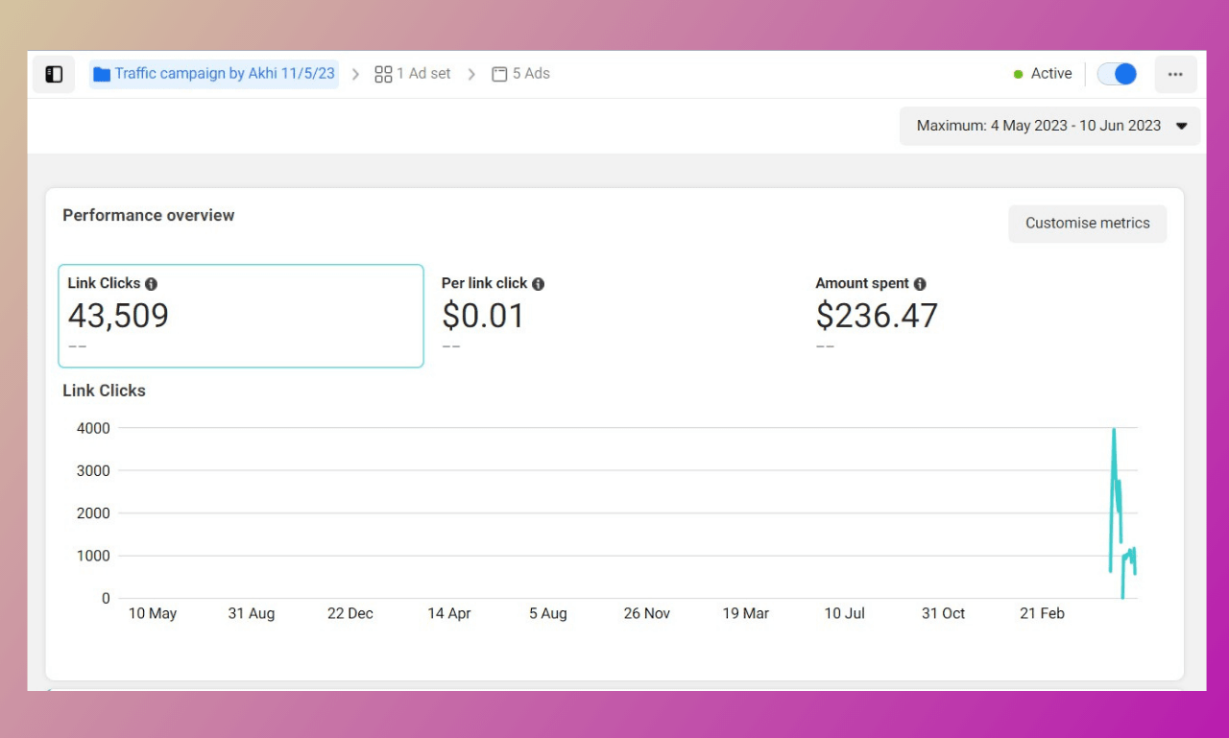Click the 1000 y-axis label
The image size is (1229, 738).
click(93, 556)
